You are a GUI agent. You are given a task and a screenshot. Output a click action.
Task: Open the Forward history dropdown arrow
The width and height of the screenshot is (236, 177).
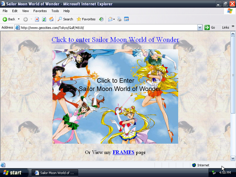pos(31,19)
